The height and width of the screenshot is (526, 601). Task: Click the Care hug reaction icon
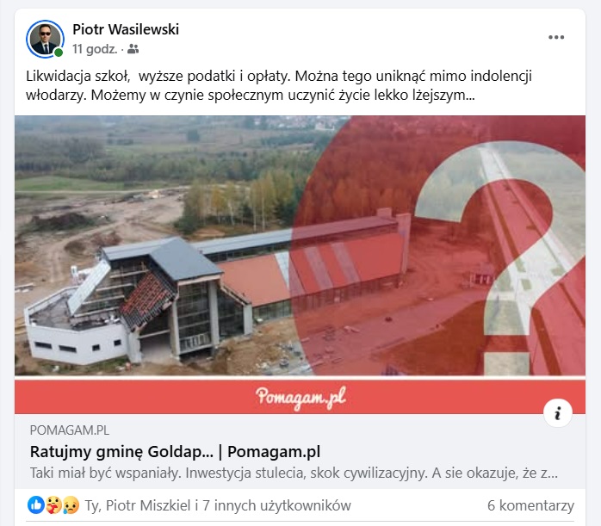53,505
